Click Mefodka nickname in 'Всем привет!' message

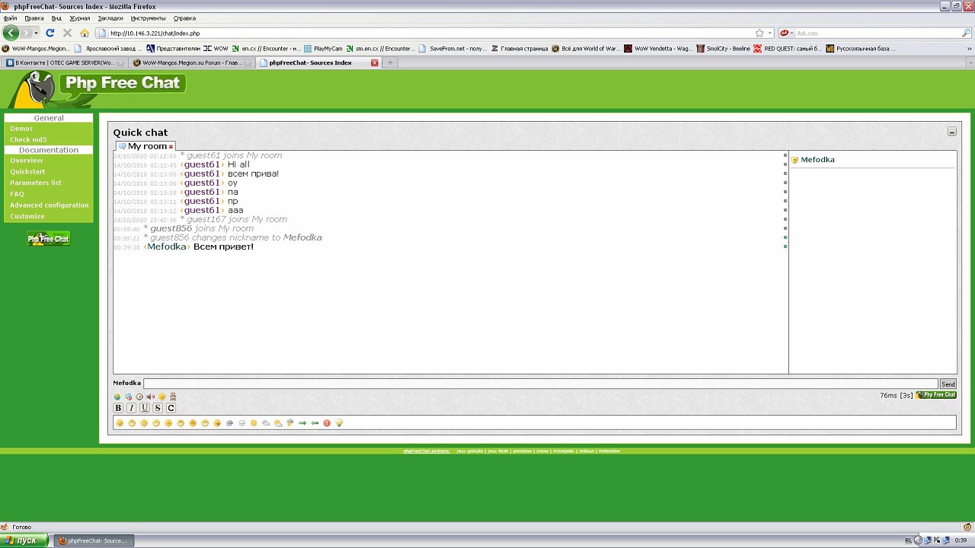click(x=167, y=247)
